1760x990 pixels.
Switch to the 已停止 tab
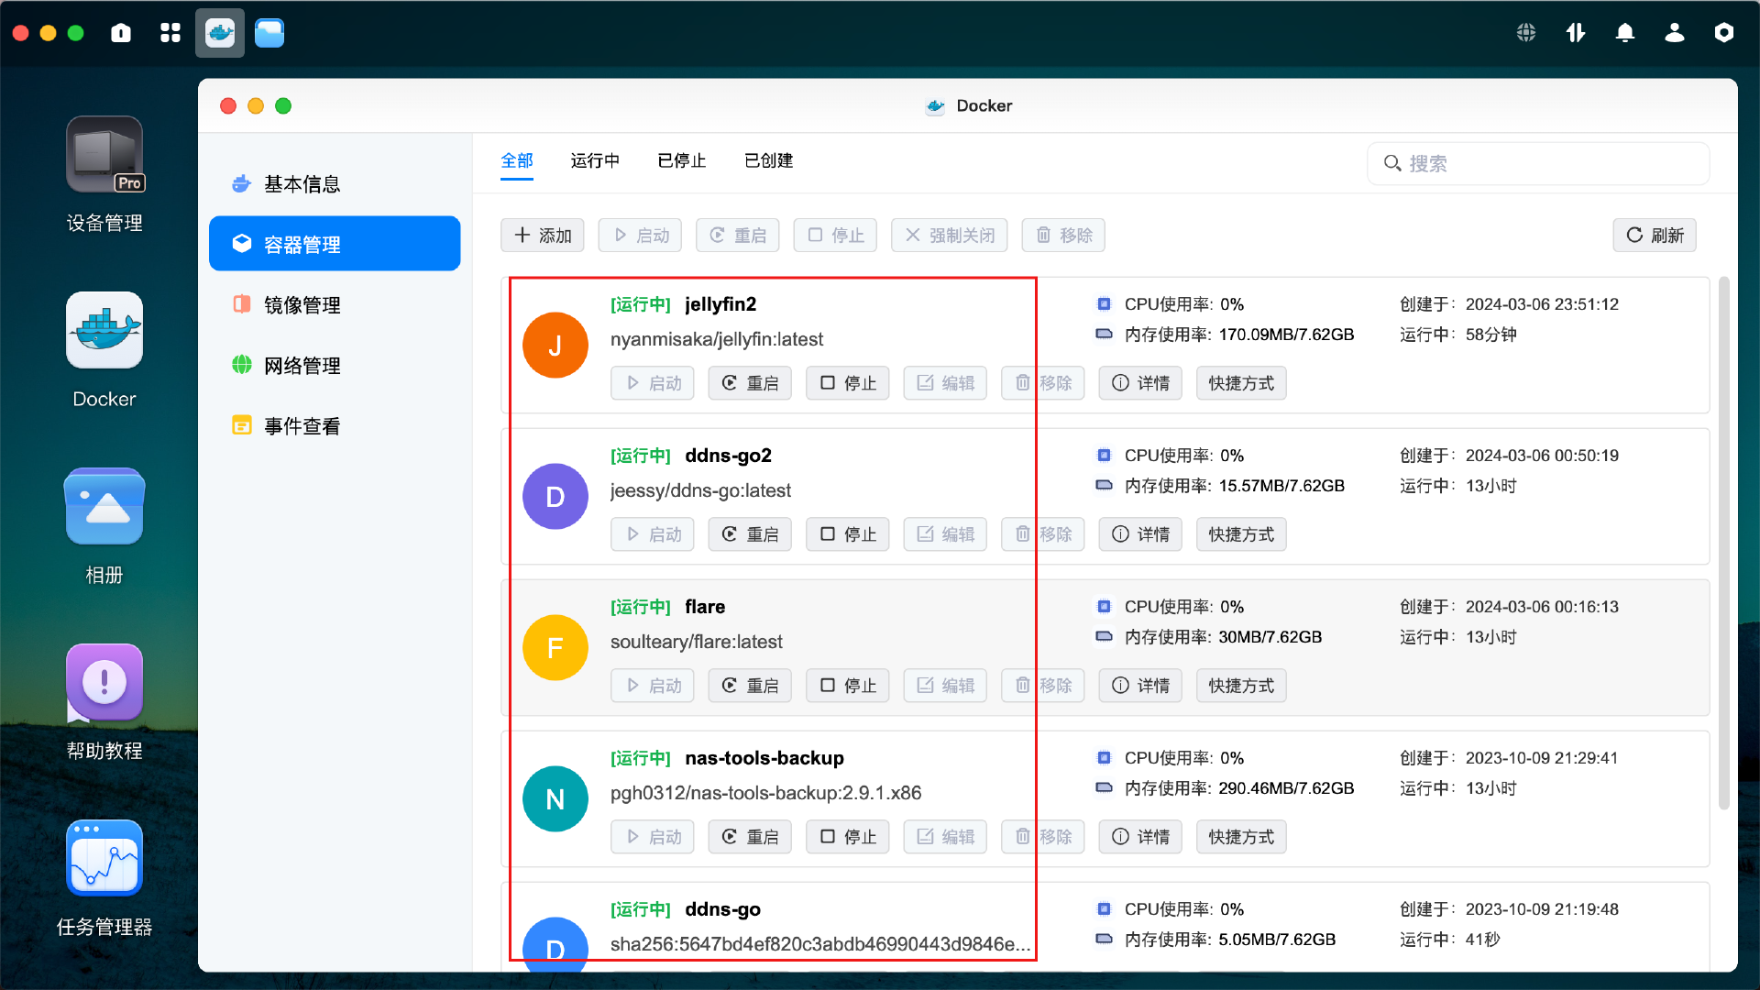click(x=680, y=160)
